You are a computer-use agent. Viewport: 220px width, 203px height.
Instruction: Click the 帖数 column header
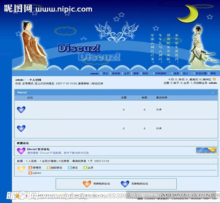pos(145,97)
